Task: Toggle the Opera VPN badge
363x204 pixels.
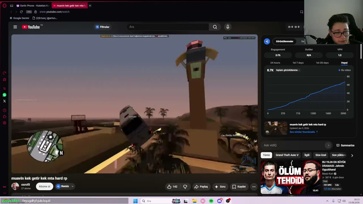Action: [29, 12]
